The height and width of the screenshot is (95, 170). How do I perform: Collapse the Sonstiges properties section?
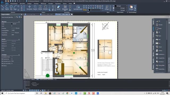[x=19, y=55]
